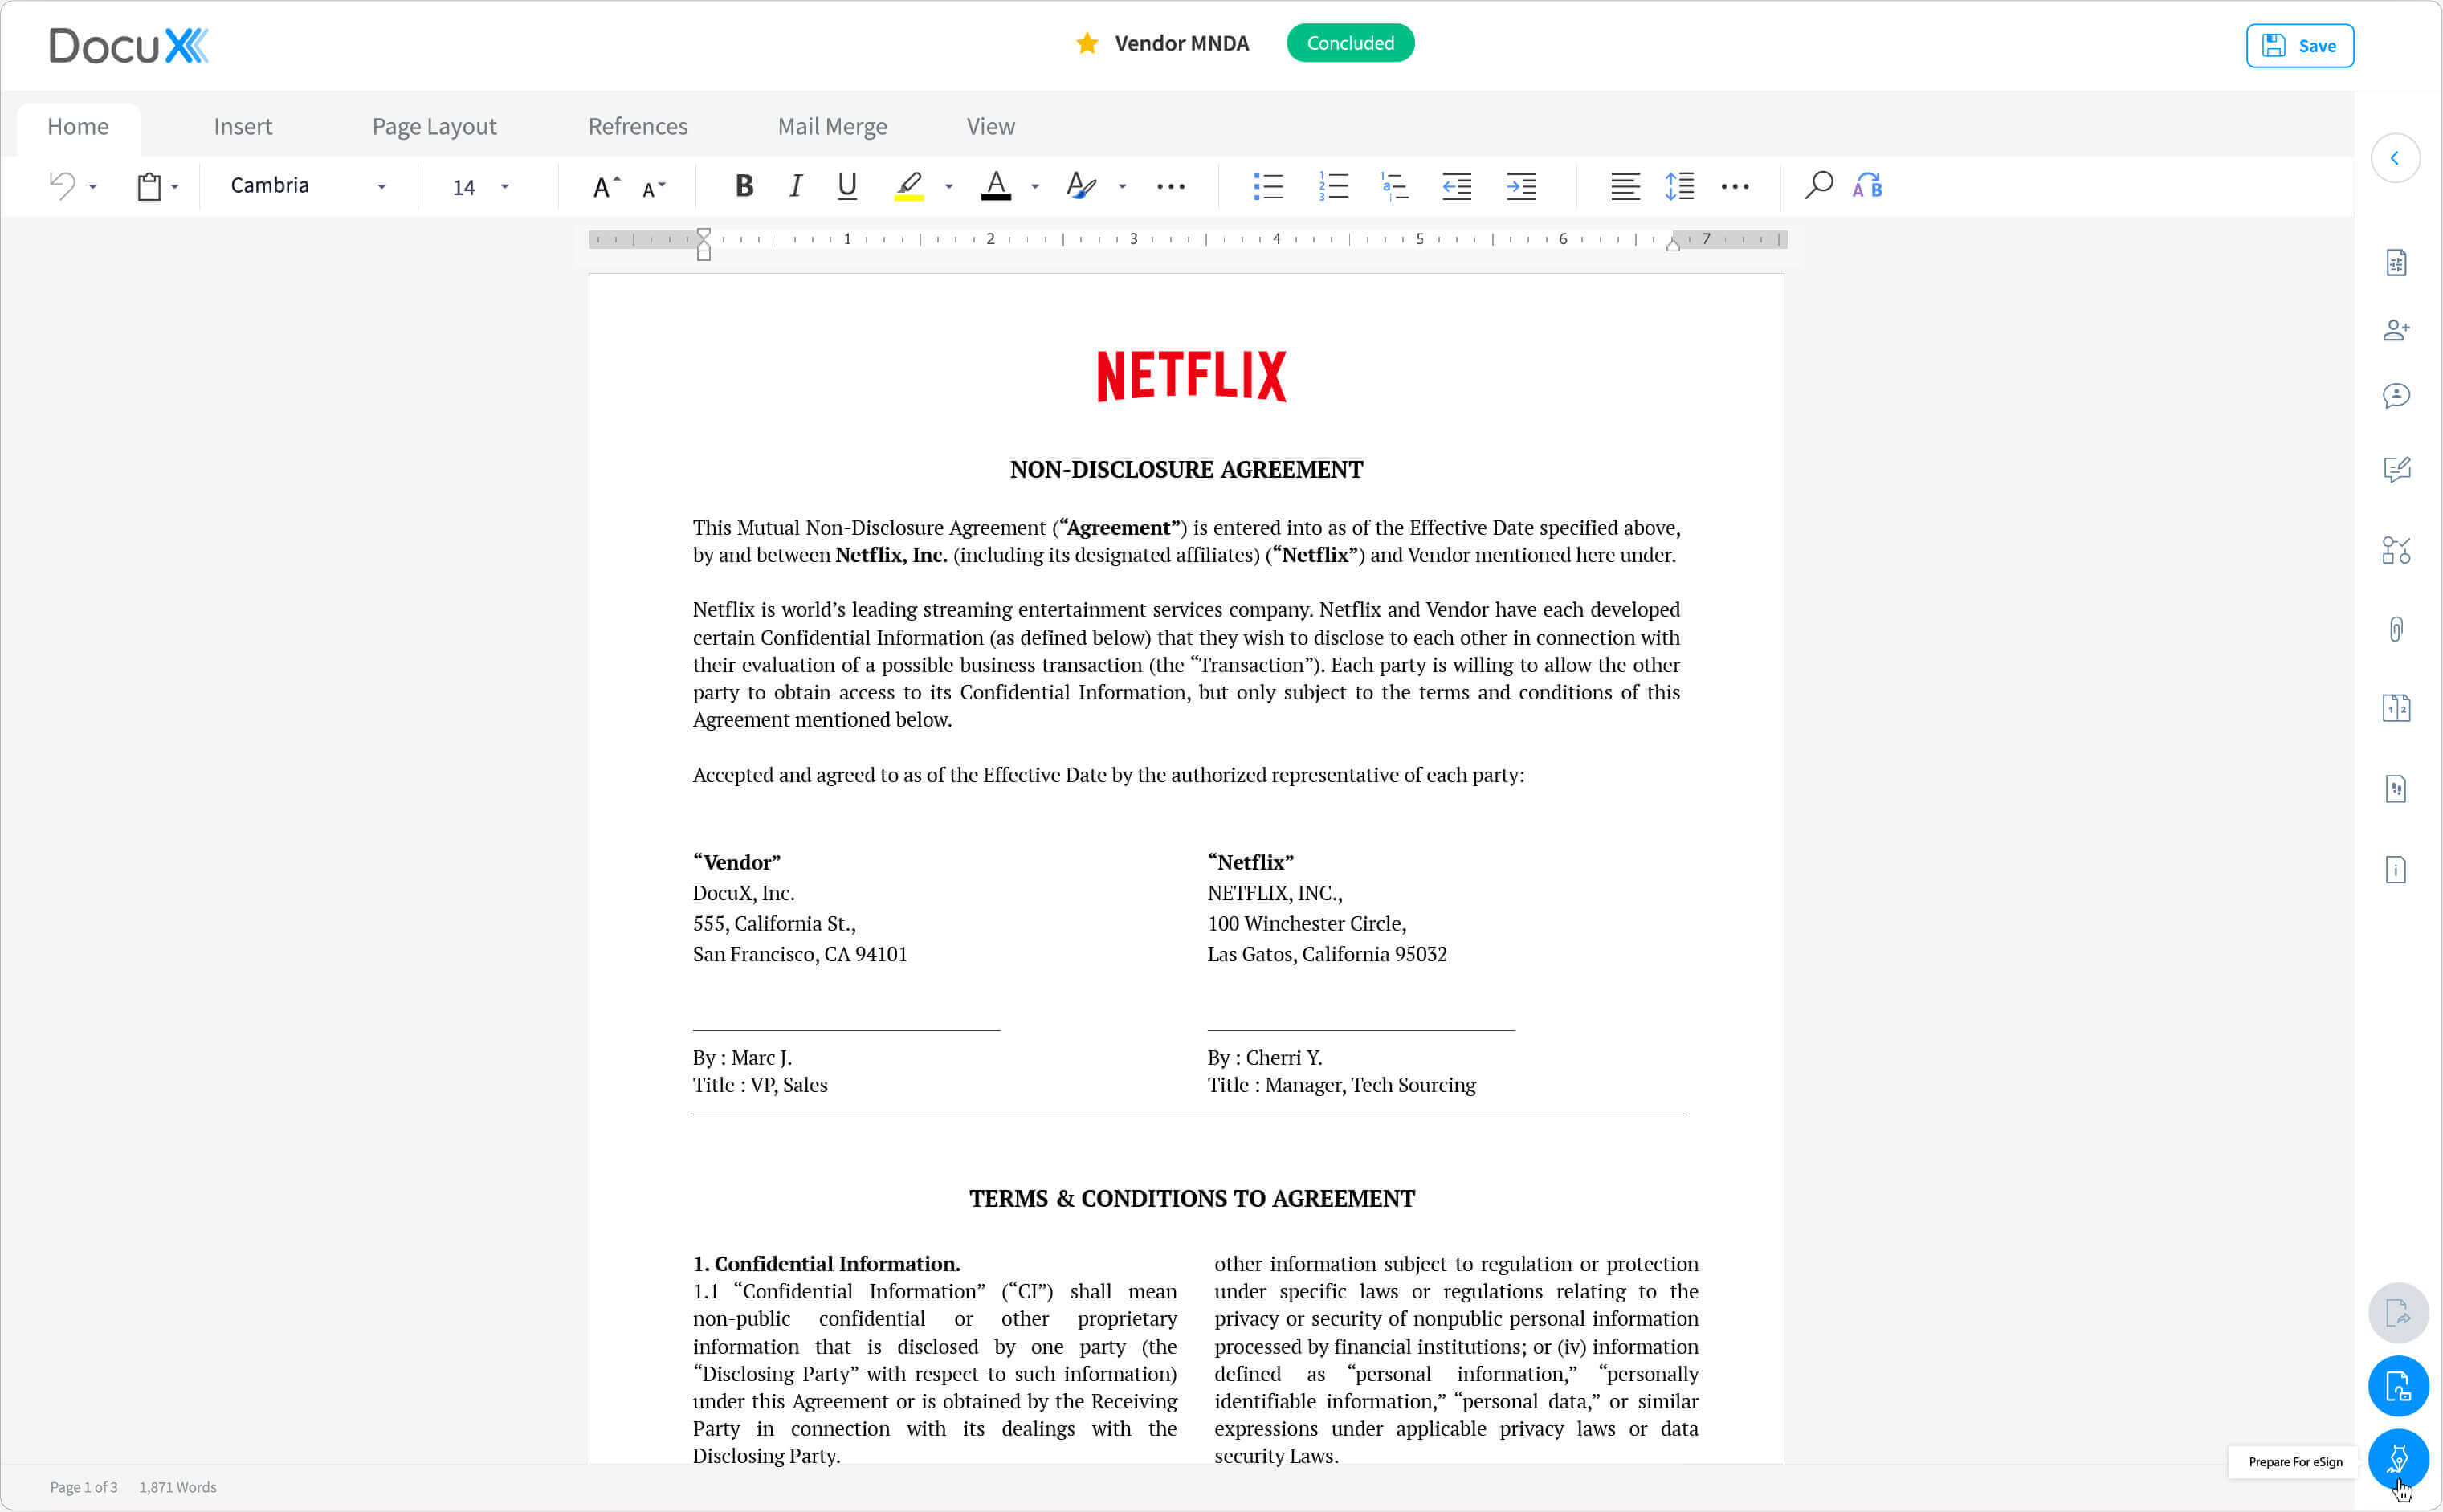
Task: Open the Refrences tab
Action: [638, 127]
